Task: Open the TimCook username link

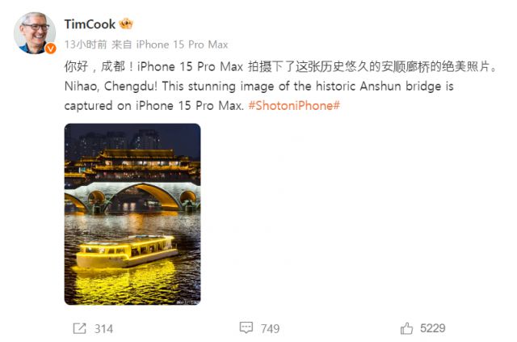Action: 90,24
